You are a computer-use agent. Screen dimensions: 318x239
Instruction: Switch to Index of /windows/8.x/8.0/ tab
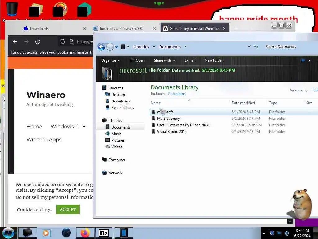[121, 29]
